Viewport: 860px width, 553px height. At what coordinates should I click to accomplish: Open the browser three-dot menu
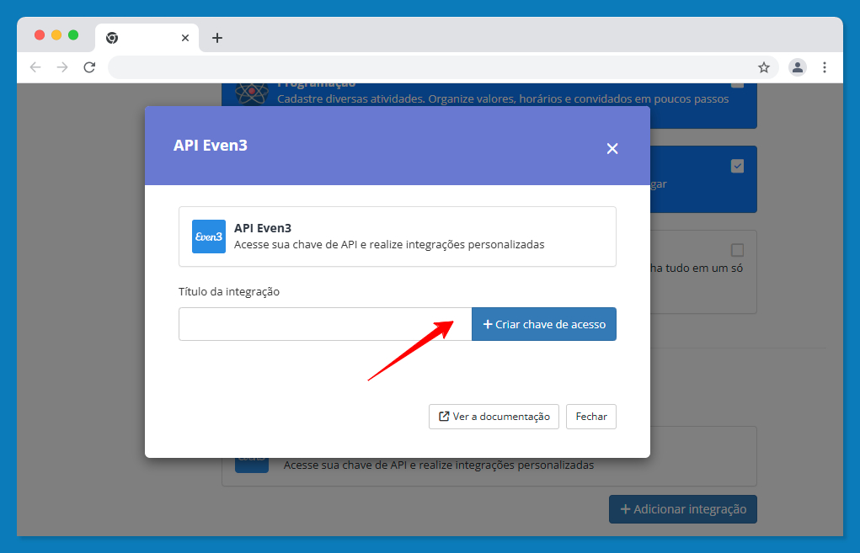click(825, 67)
